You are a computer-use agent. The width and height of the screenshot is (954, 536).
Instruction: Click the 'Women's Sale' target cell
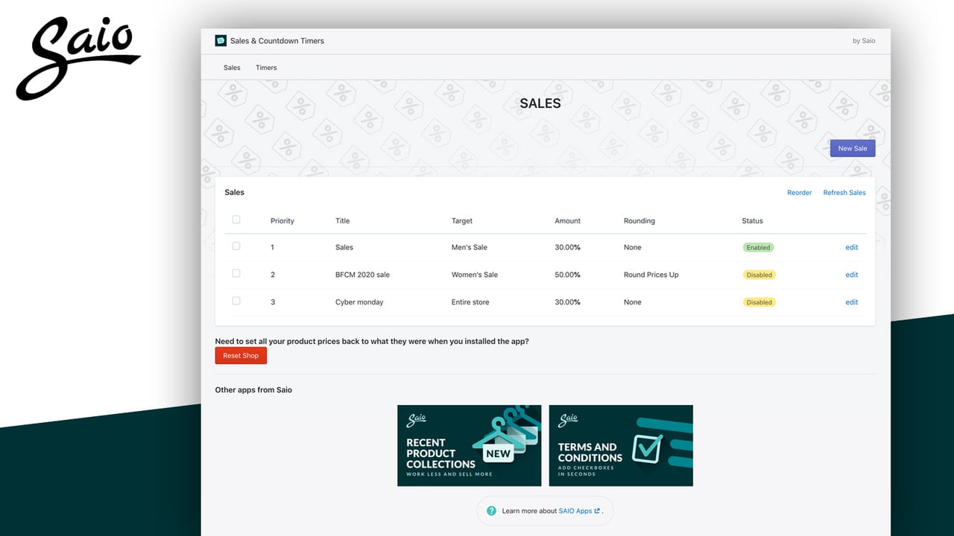click(x=475, y=275)
